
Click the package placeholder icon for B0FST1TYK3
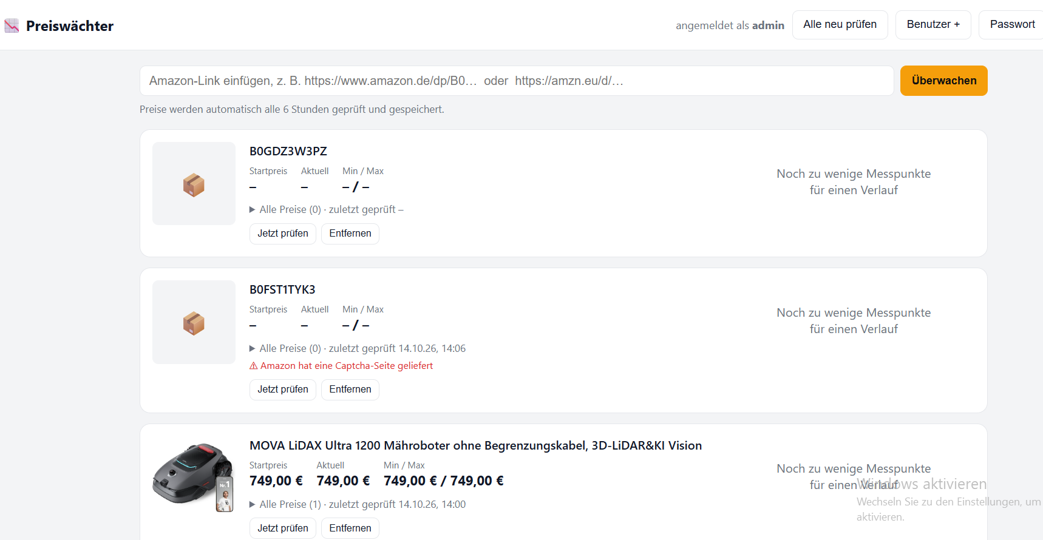coord(194,323)
